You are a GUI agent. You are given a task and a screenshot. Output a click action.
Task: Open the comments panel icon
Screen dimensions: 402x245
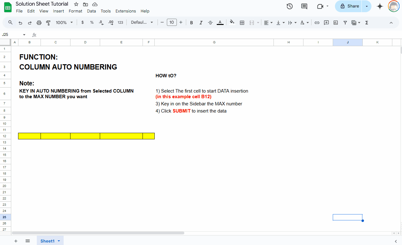coord(304,6)
